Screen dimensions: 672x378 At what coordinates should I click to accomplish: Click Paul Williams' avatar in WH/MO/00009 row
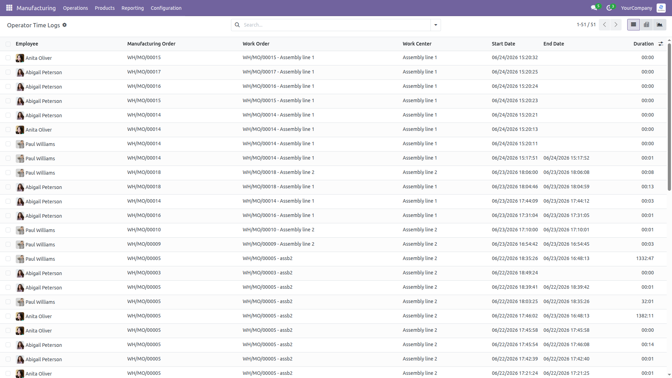(x=20, y=245)
